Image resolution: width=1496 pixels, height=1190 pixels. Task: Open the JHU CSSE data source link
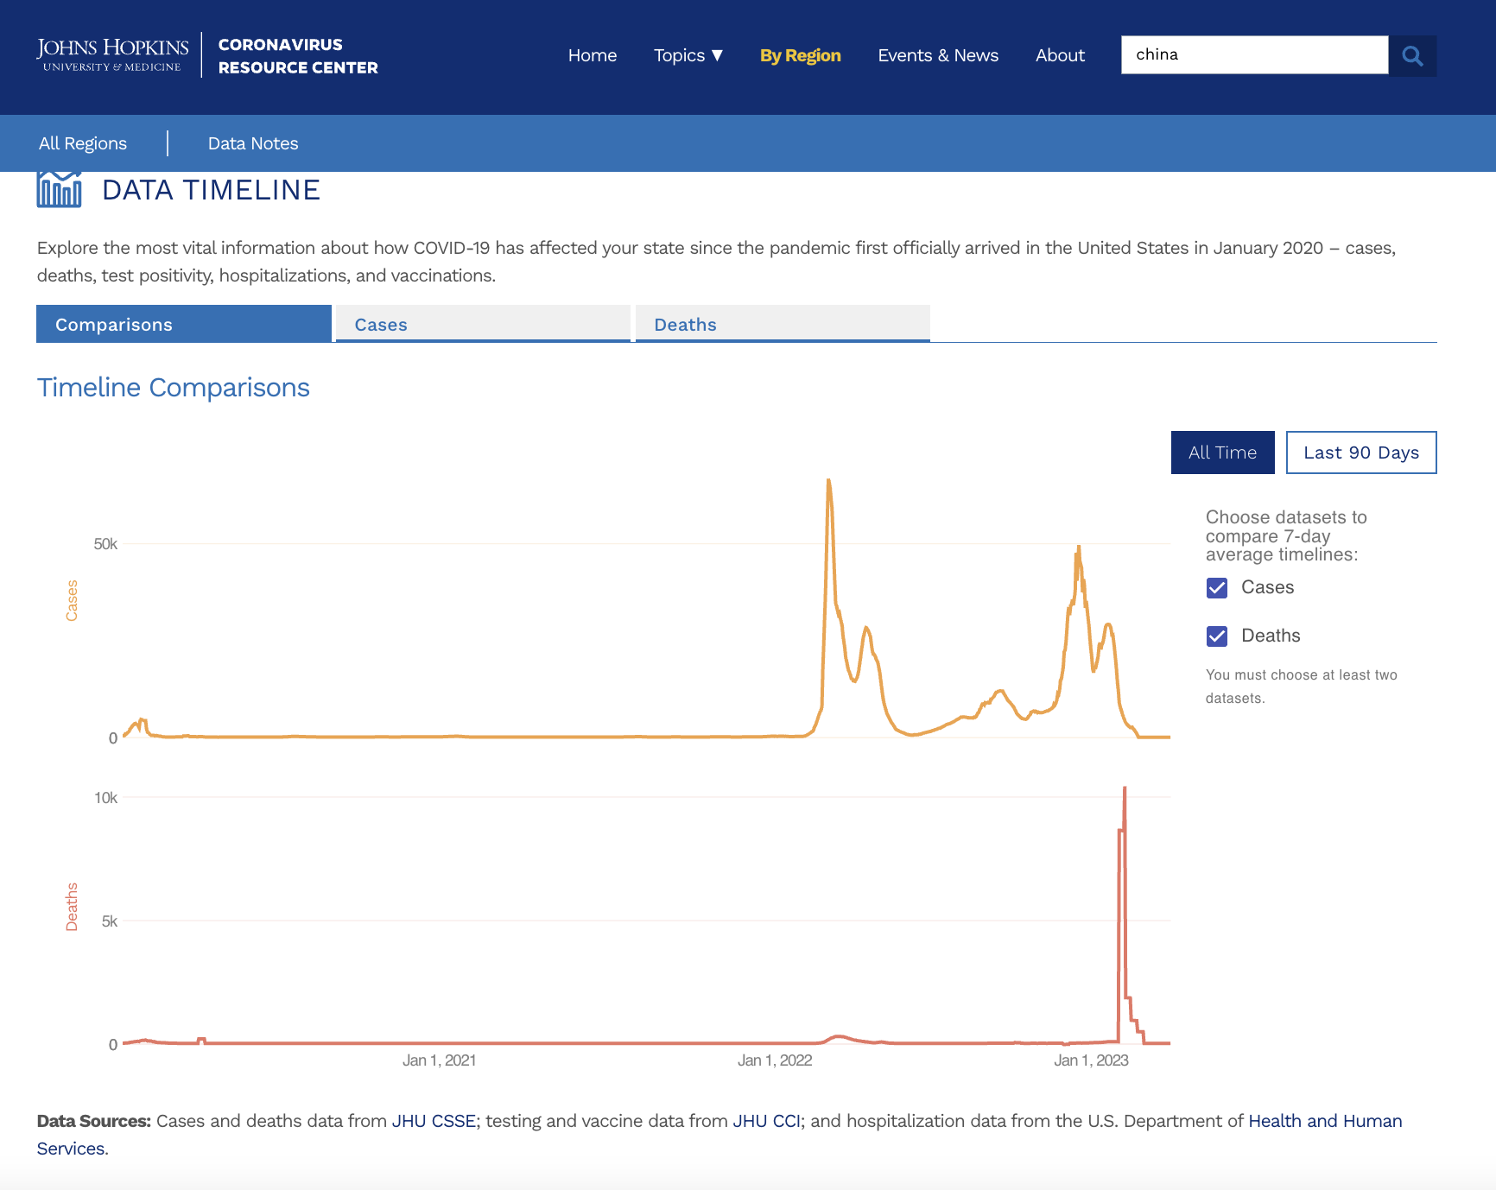click(x=434, y=1121)
